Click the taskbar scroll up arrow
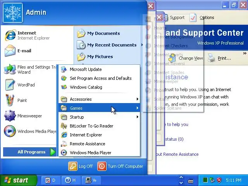This screenshot has height=186, width=248. click(x=181, y=177)
